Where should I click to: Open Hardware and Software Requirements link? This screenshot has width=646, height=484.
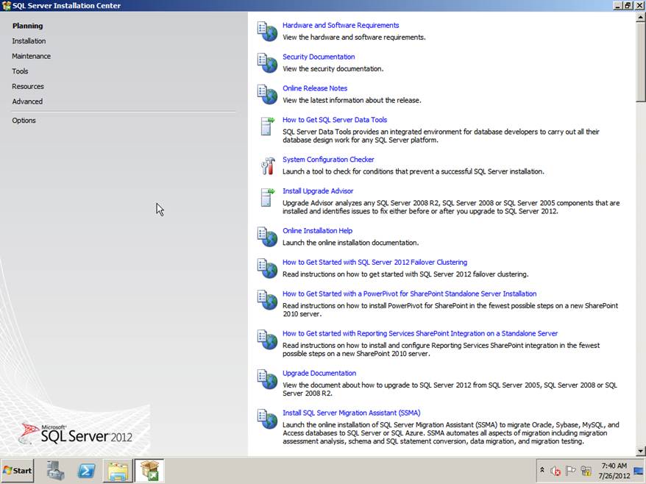pos(341,25)
